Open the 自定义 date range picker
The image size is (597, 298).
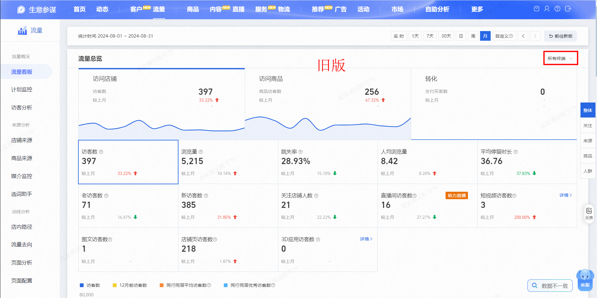pyautogui.click(x=504, y=36)
